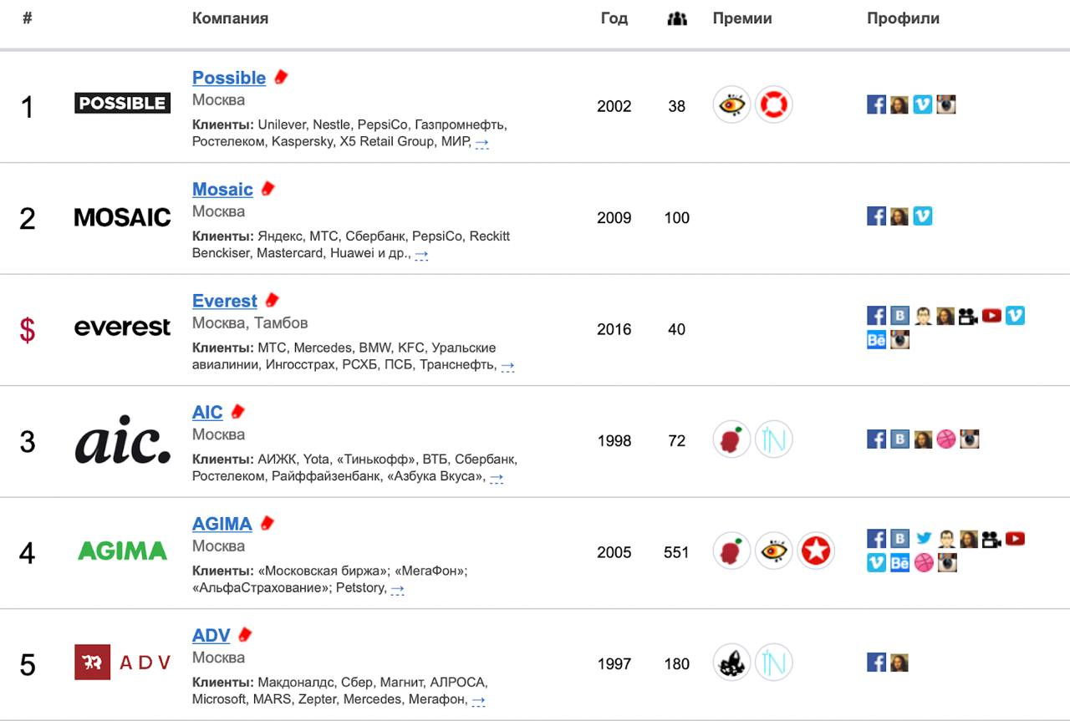Sort by the employees count column icon
1070x721 pixels.
[x=677, y=18]
